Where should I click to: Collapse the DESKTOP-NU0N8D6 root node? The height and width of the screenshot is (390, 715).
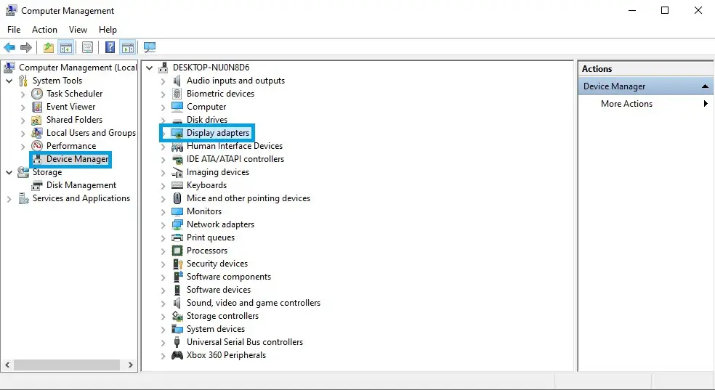point(149,68)
